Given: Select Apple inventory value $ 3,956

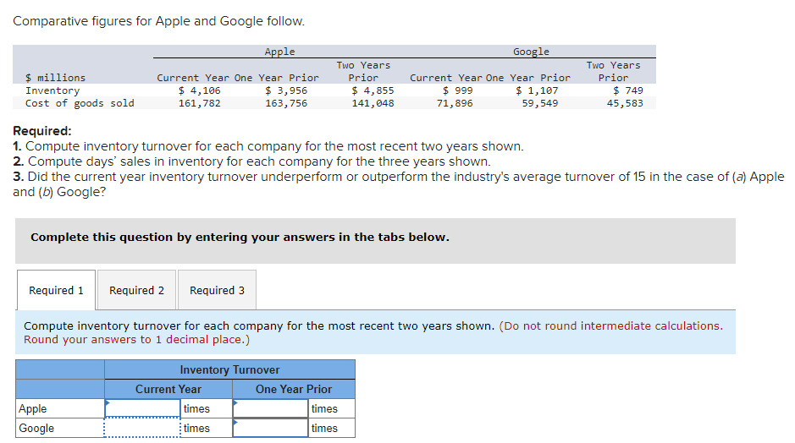Looking at the screenshot, I should [286, 90].
